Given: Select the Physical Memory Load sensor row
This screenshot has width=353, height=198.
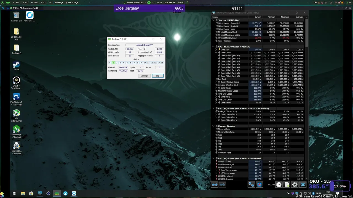Looking at the screenshot, I should (x=259, y=38).
